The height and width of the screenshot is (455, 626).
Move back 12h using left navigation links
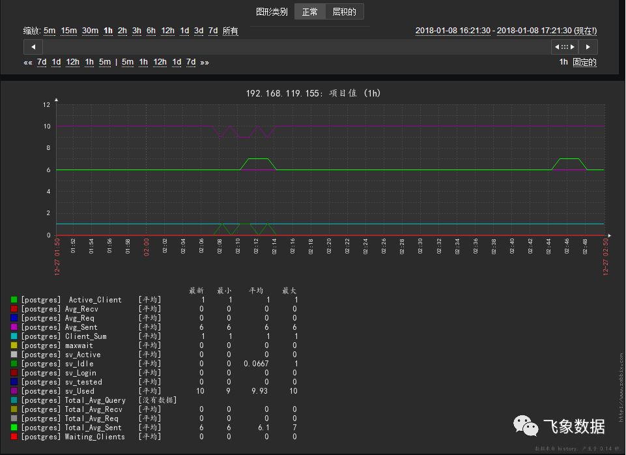click(72, 63)
